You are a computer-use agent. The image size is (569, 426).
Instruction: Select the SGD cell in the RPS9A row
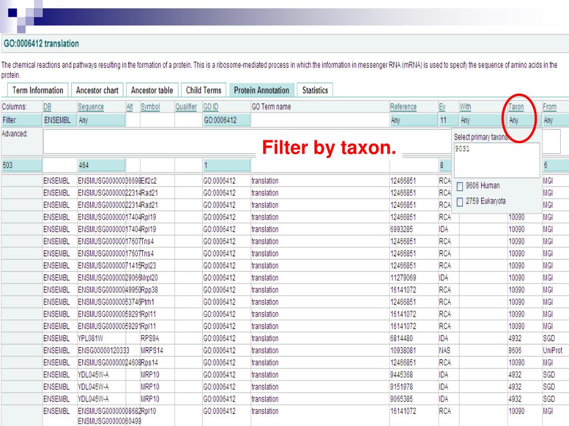(548, 338)
